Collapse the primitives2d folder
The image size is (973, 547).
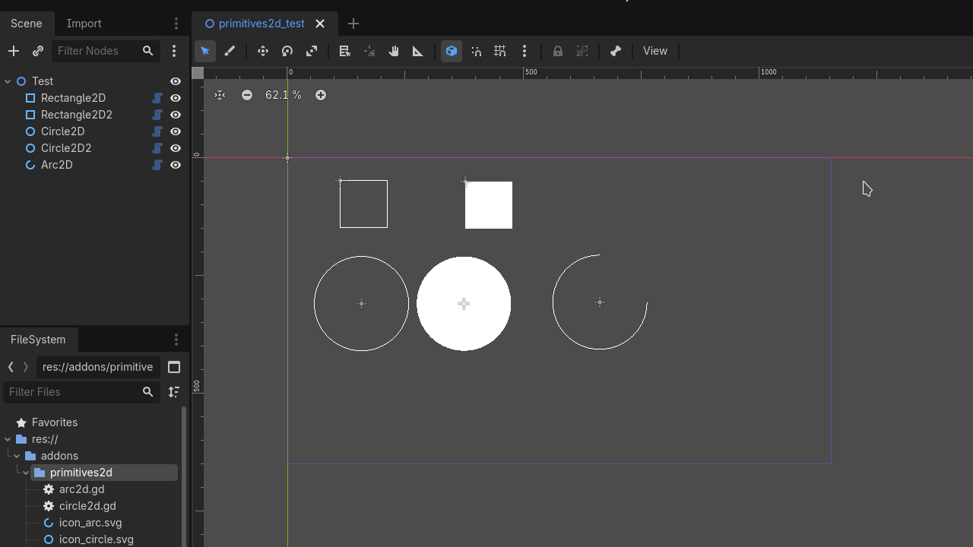[x=26, y=473]
